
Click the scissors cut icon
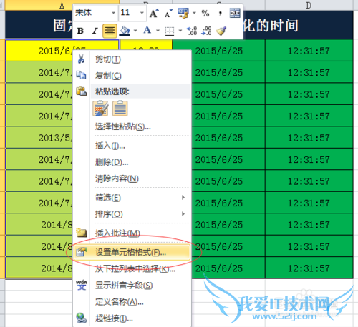click(x=81, y=59)
